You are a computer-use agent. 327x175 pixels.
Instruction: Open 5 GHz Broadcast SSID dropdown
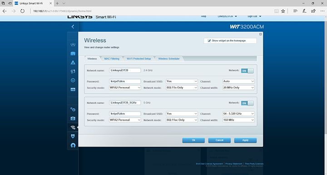click(182, 114)
